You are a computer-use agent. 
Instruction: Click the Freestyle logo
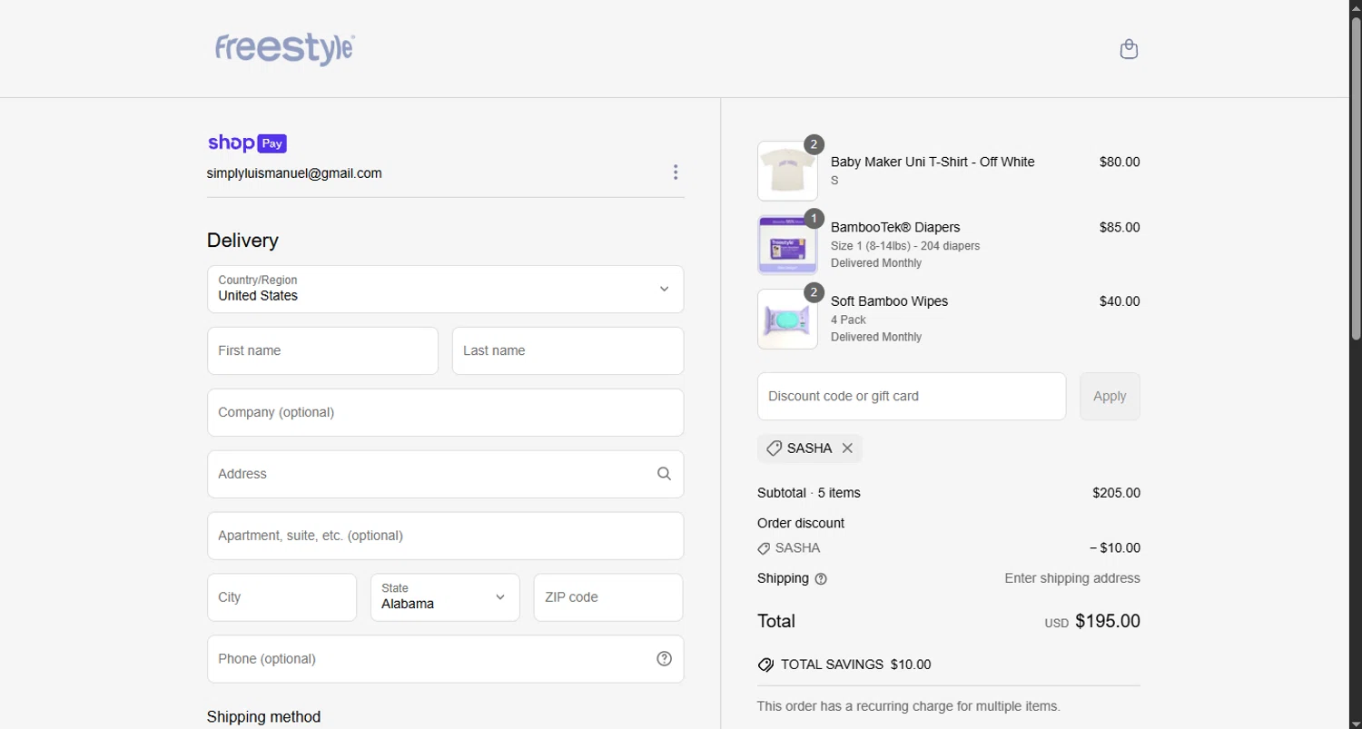[284, 49]
